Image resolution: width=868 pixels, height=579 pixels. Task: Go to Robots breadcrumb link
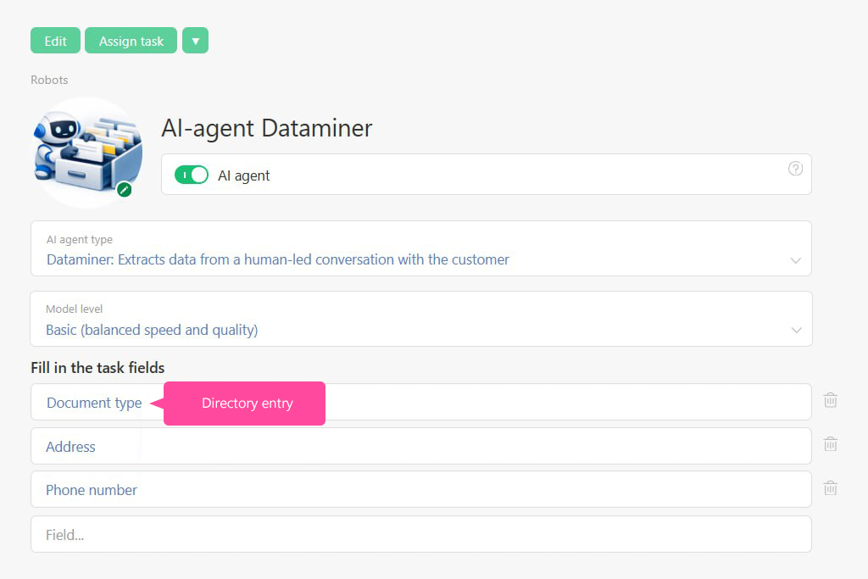tap(49, 80)
